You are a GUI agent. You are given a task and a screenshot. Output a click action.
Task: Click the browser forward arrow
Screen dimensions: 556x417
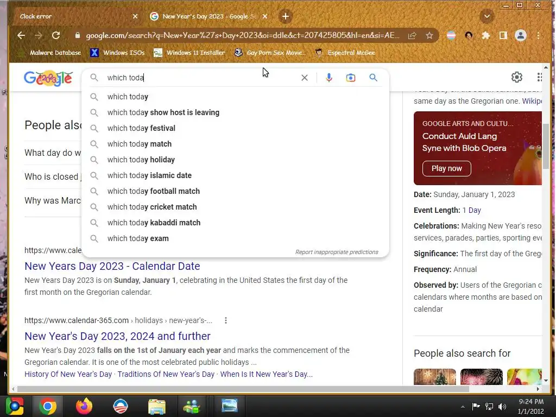[39, 35]
